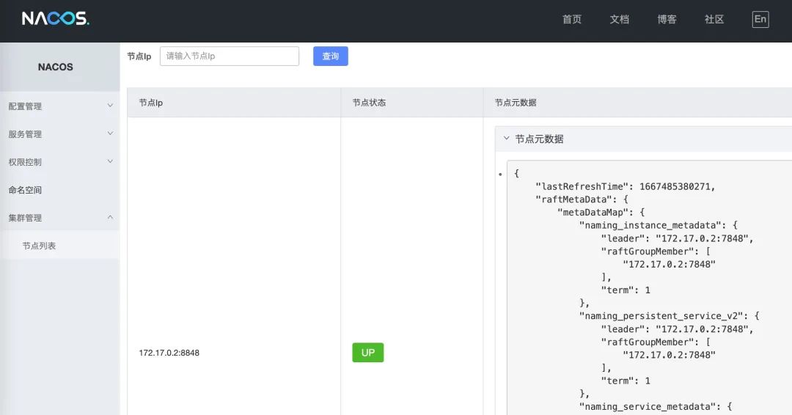This screenshot has height=415, width=792.
Task: Click the "raftMetaData" JSON key
Action: (x=573, y=199)
